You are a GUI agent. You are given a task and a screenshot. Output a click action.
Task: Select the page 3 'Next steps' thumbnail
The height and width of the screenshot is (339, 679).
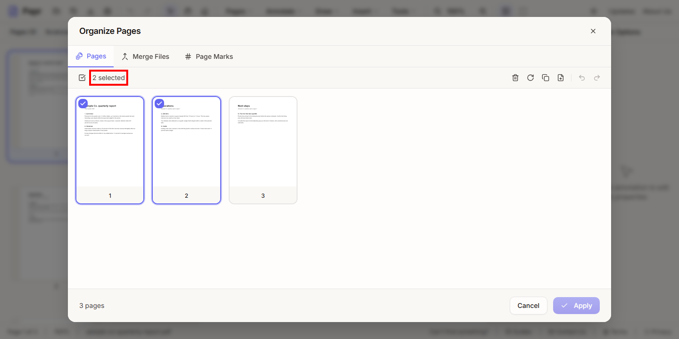[x=263, y=150]
